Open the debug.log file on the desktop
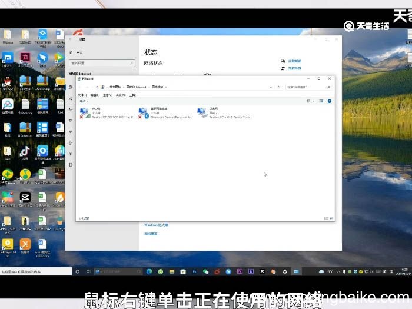Image resolution: width=412 pixels, height=309 pixels. click(25, 107)
